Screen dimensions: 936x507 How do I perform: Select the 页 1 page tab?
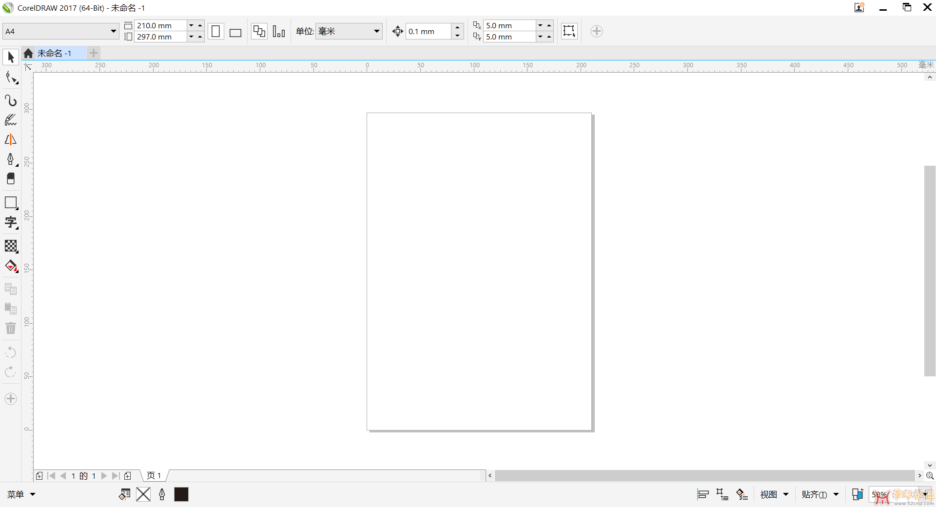pos(154,476)
